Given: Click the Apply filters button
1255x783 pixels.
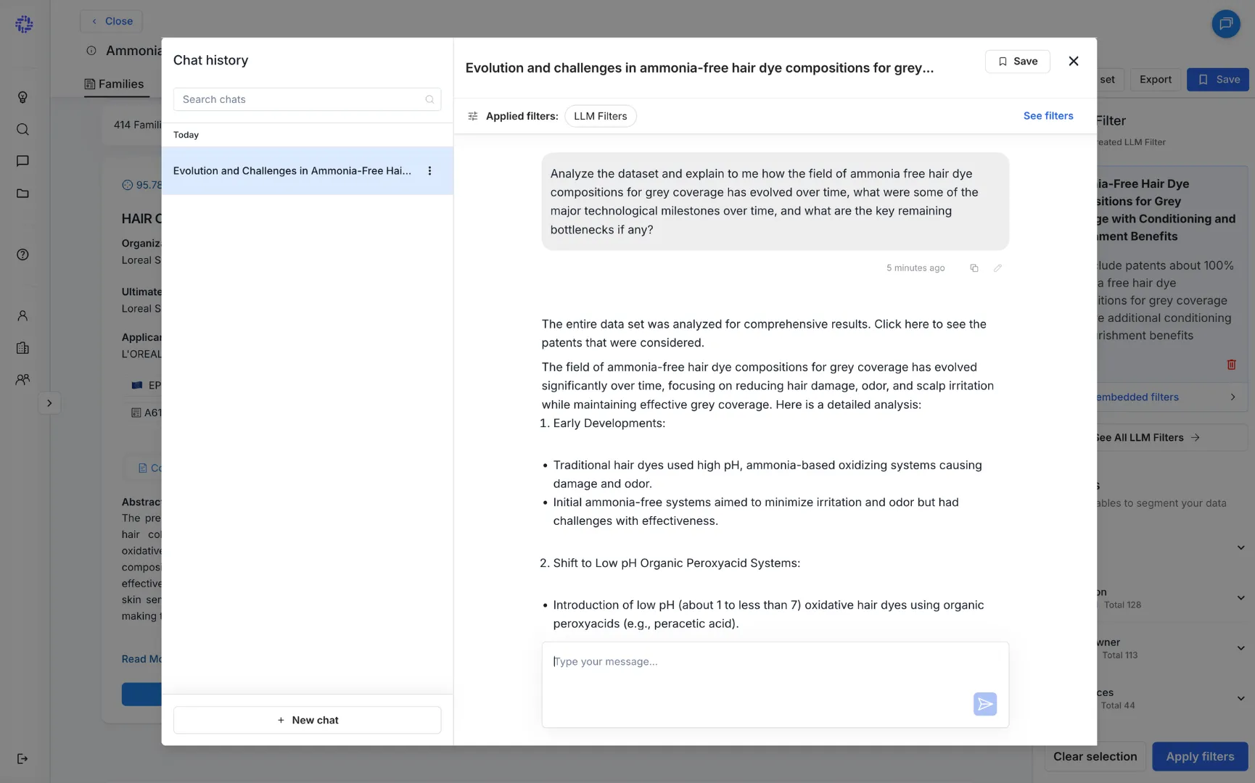Looking at the screenshot, I should pyautogui.click(x=1200, y=756).
